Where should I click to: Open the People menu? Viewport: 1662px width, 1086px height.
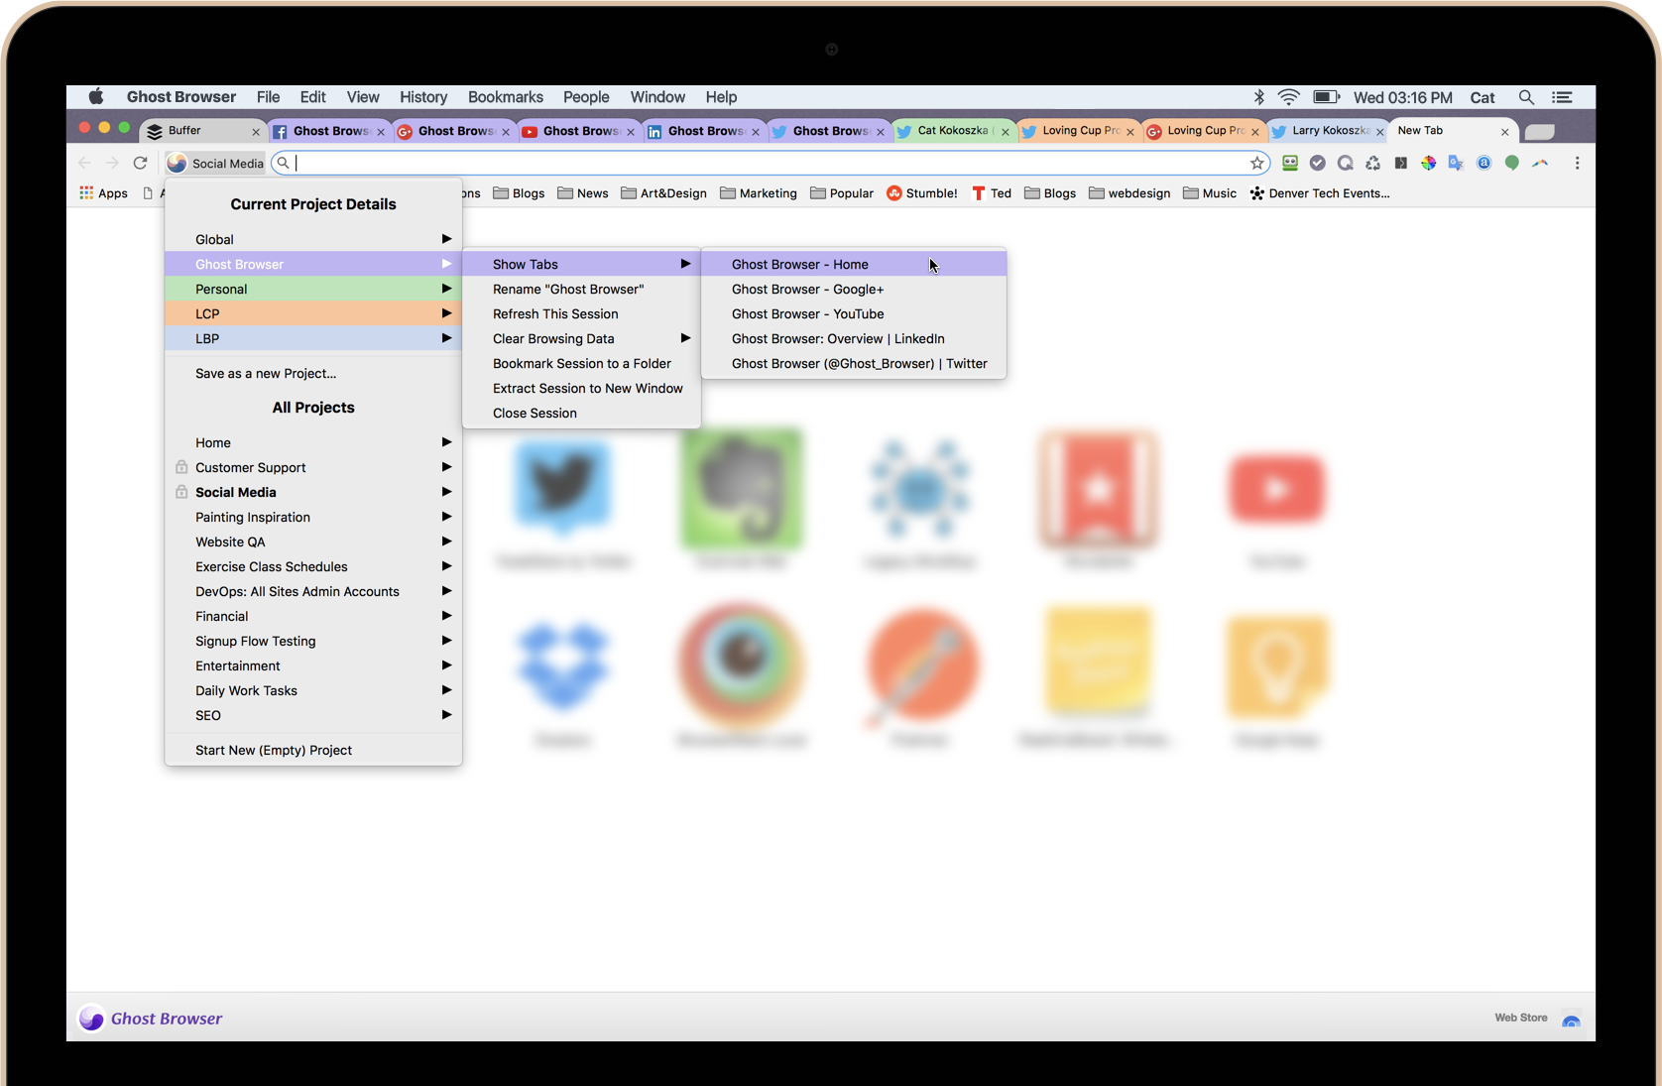586,97
